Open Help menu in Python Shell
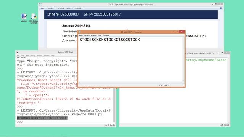This screenshot has height=137, width=244. (x=53, y=56)
